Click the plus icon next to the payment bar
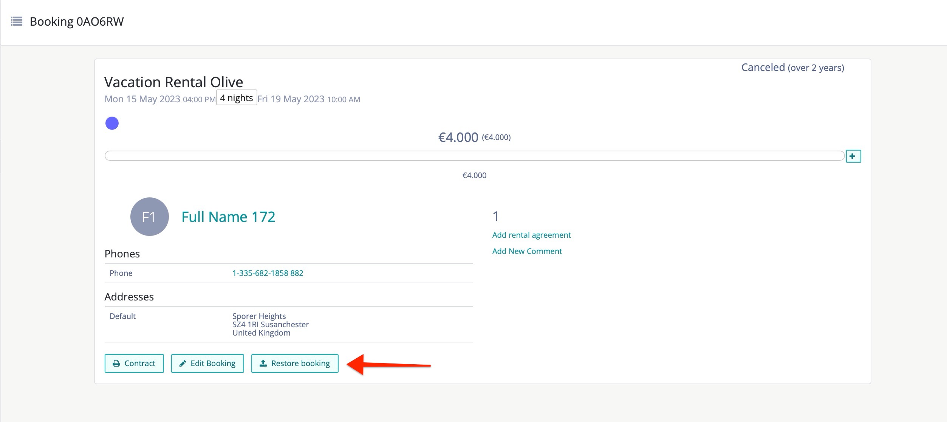947x422 pixels. (x=854, y=156)
